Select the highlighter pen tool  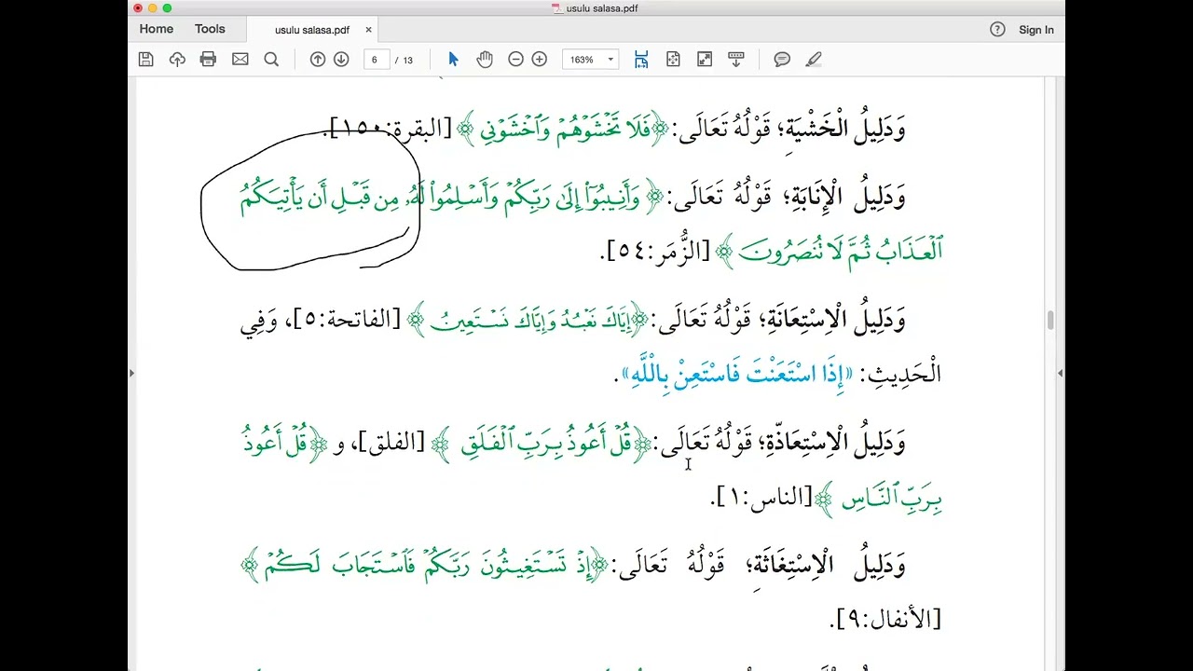pos(814,60)
